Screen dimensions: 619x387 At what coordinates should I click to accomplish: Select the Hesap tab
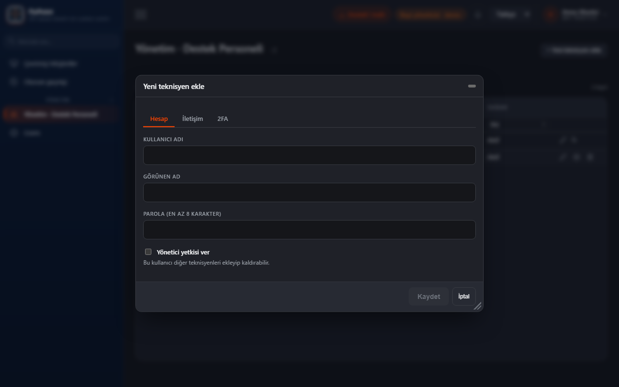[x=159, y=119]
